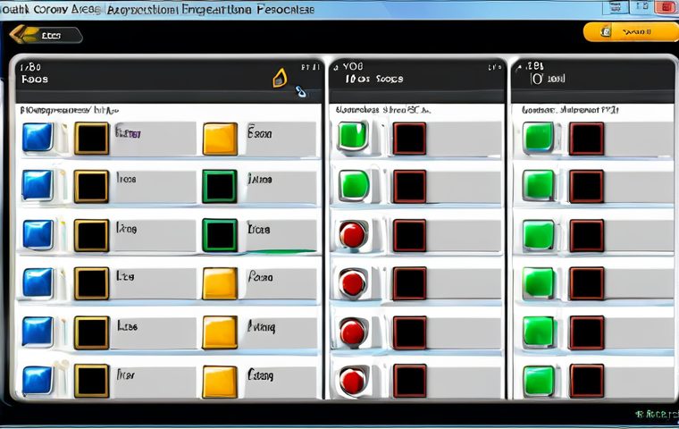This screenshot has height=429, width=679.
Task: Click the yellow pencil icon in left panel header
Action: click(x=280, y=79)
